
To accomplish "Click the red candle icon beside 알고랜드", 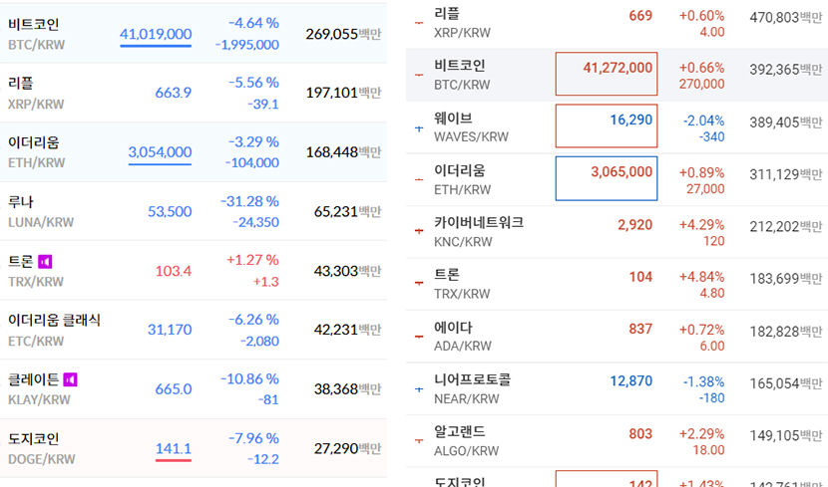I will point(419,440).
